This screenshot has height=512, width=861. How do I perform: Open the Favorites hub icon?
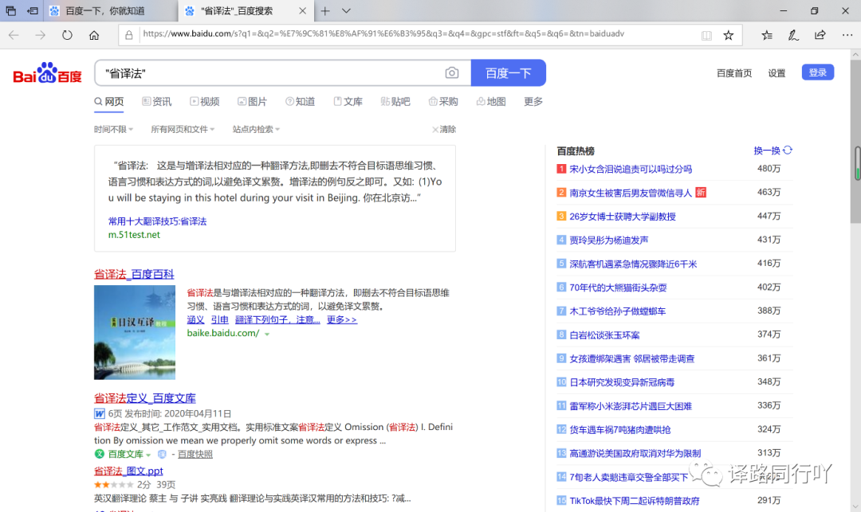pos(767,35)
